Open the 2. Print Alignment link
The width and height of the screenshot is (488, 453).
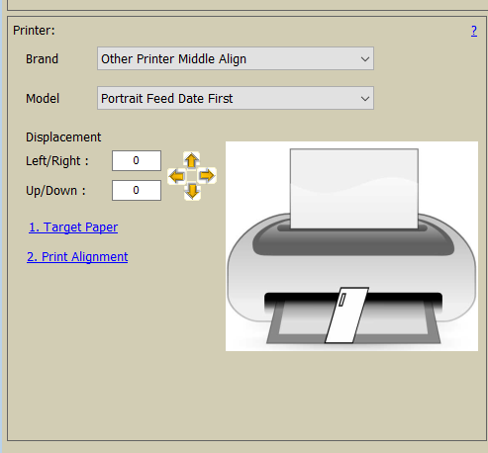point(77,257)
